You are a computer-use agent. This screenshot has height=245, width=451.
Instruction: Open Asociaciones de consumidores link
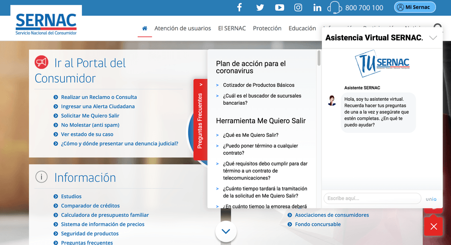[x=332, y=215]
